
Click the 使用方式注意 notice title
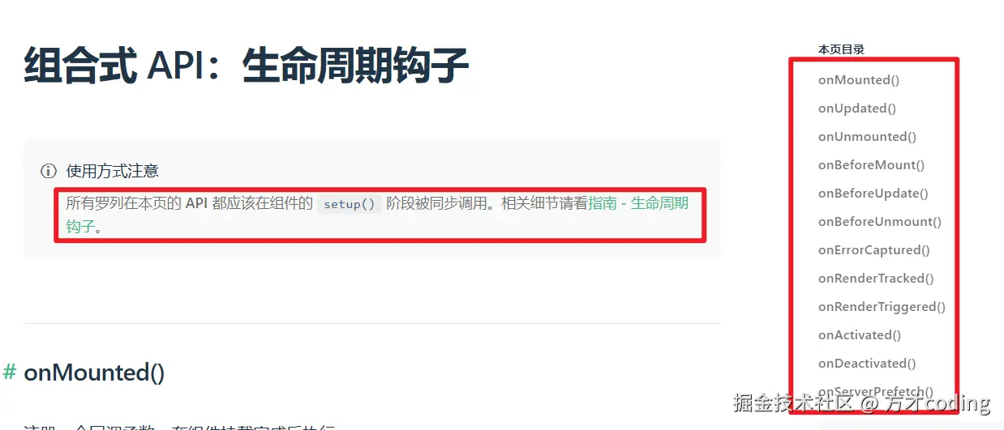(113, 171)
